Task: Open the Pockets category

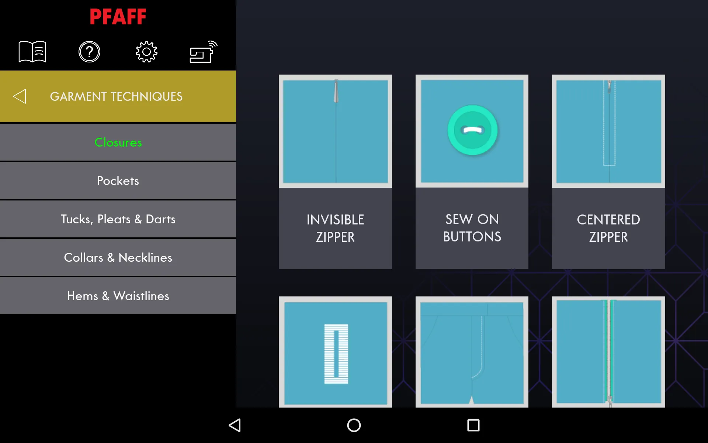Action: 118,180
